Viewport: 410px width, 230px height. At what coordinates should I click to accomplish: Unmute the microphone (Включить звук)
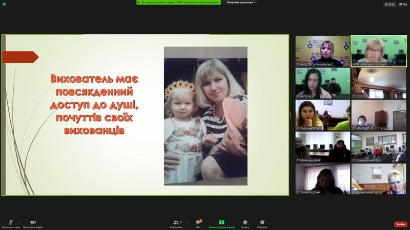(x=10, y=223)
